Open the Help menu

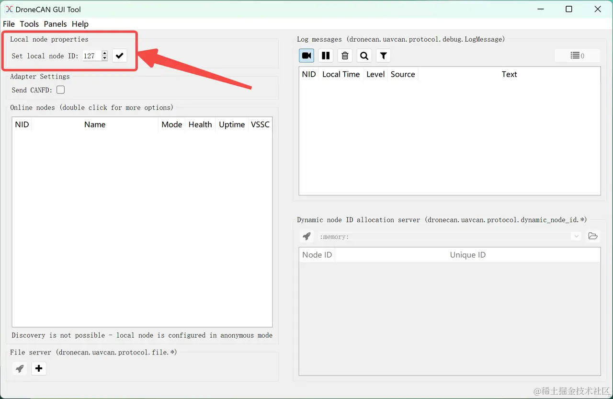(80, 24)
